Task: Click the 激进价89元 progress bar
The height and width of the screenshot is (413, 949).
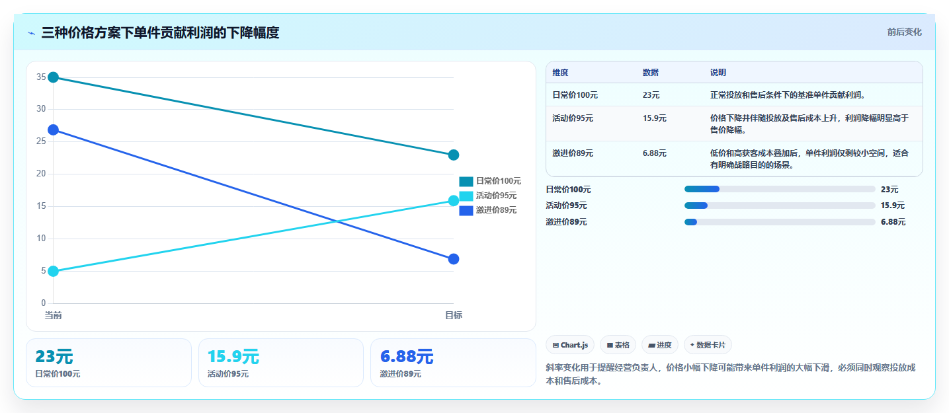Action: coord(780,222)
